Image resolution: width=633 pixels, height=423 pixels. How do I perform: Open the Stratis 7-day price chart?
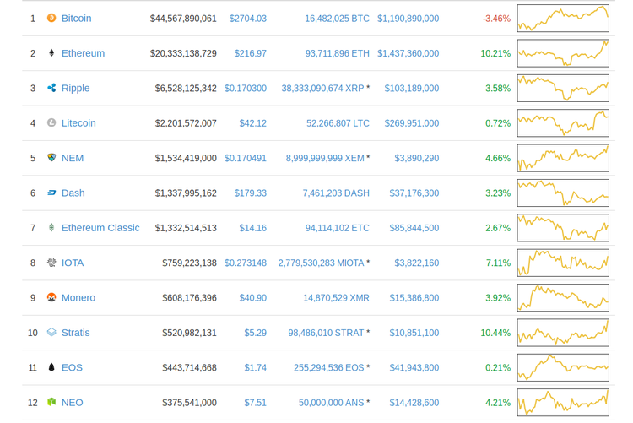[x=563, y=333]
